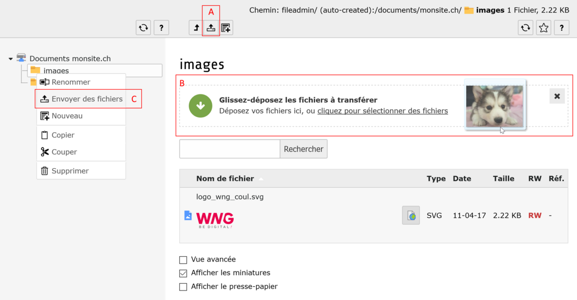The image size is (577, 300).
Task: Refresh the folder tree panel
Action: click(x=143, y=28)
